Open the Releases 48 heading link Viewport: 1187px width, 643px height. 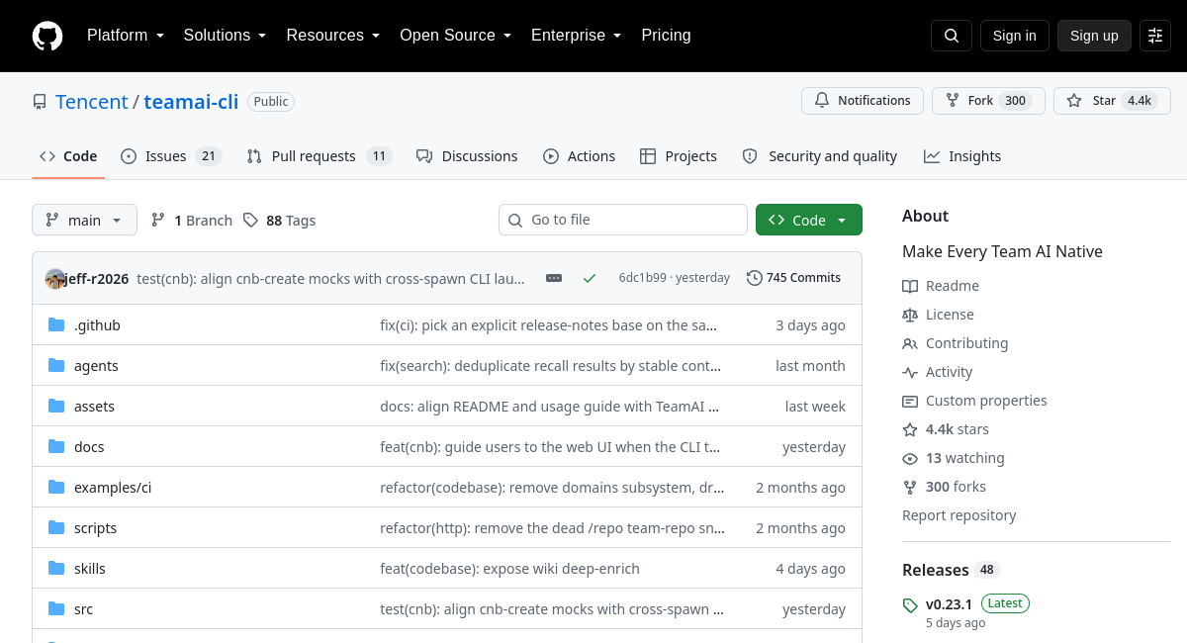[x=952, y=570]
